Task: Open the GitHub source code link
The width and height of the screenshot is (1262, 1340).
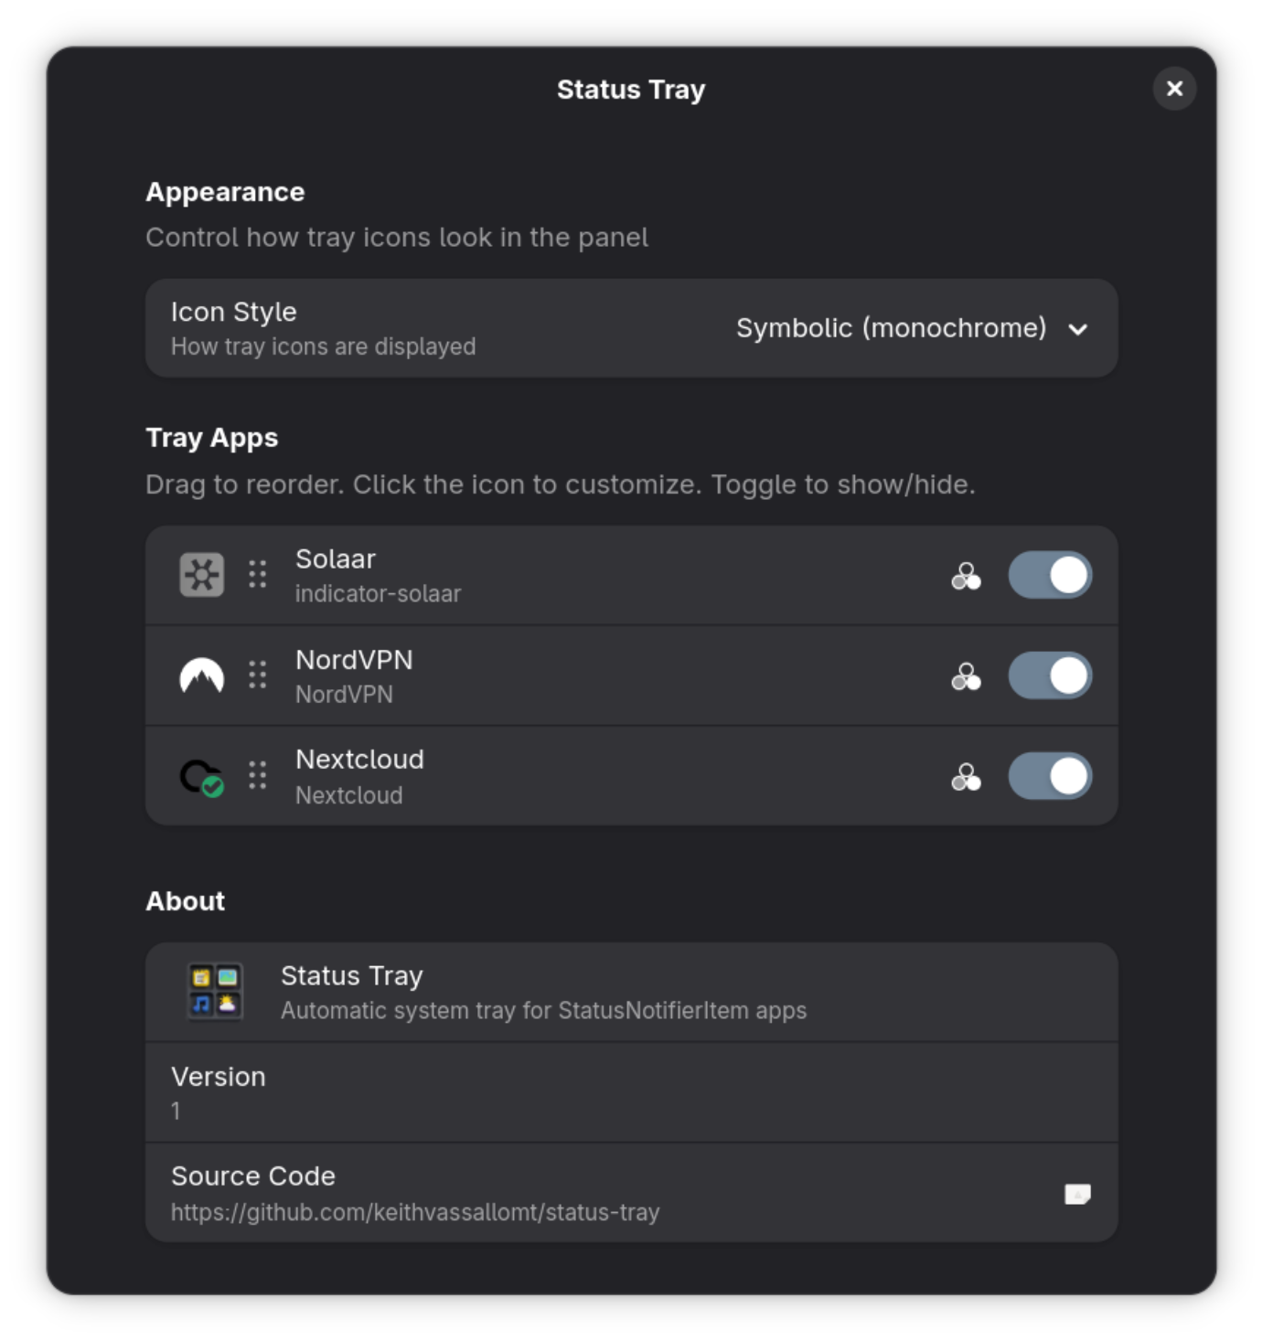Action: tap(415, 1212)
